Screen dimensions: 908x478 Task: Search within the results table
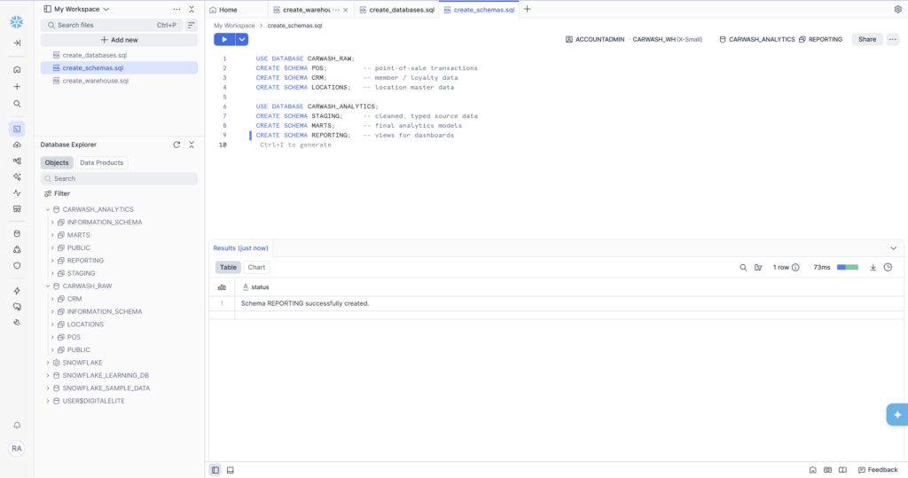743,267
